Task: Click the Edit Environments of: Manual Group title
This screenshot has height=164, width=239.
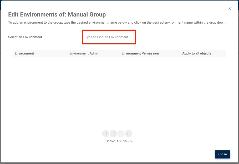Action: pos(57,14)
